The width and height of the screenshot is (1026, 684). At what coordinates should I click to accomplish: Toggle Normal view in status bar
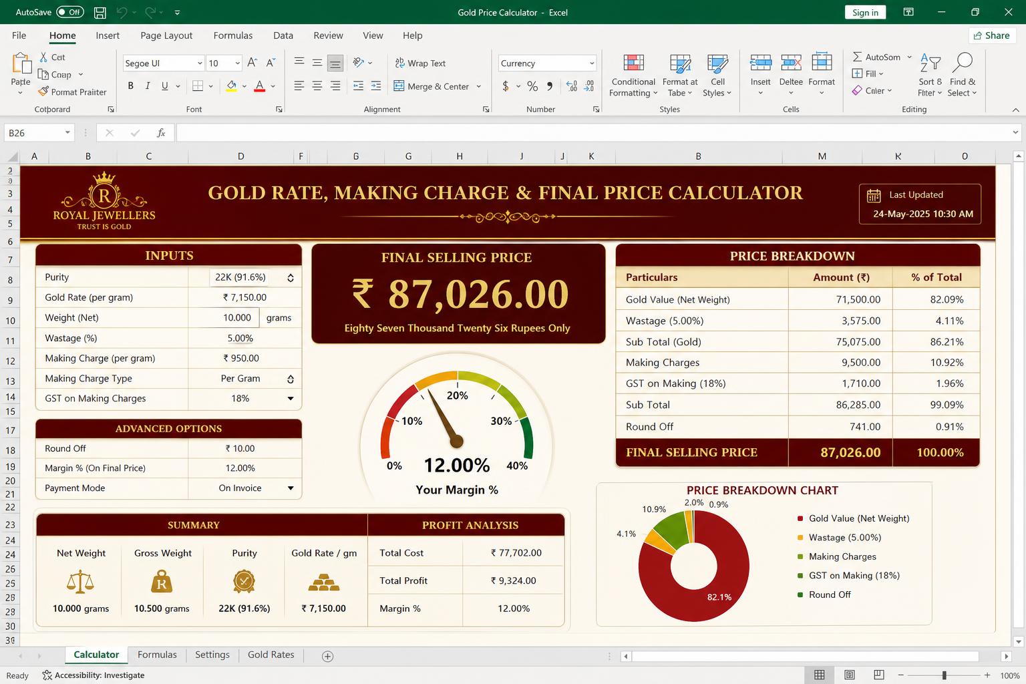click(820, 675)
